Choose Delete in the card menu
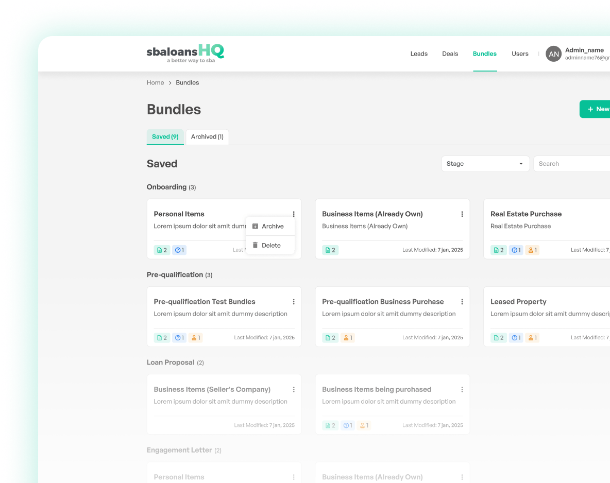 (x=270, y=246)
